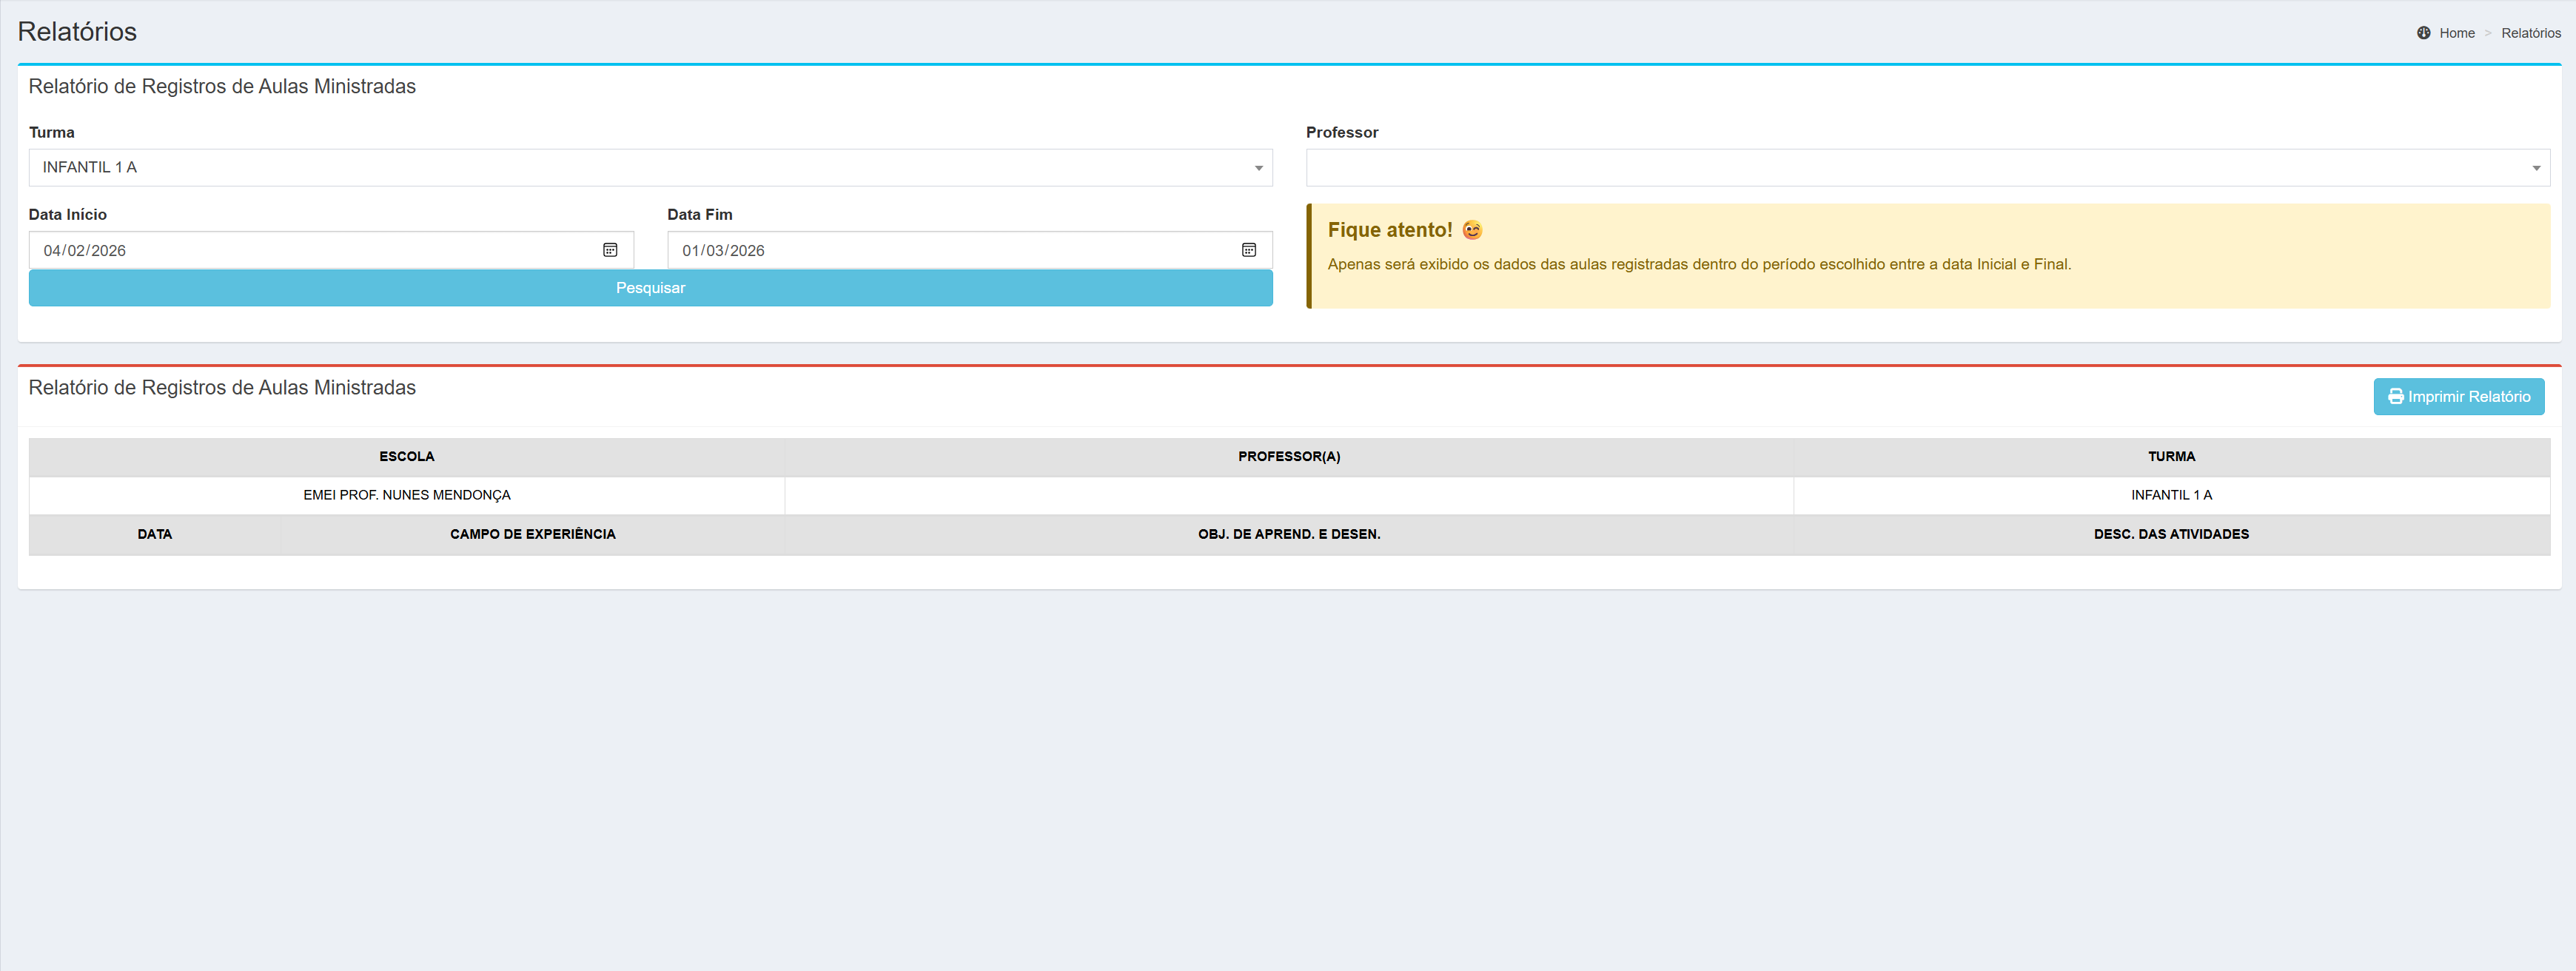Expand the Turma dropdown arrow
Image resolution: width=2576 pixels, height=971 pixels.
point(1258,168)
